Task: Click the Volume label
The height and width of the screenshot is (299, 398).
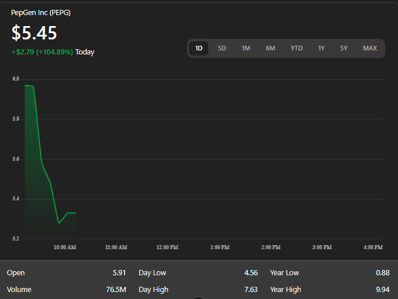Action: [19, 290]
